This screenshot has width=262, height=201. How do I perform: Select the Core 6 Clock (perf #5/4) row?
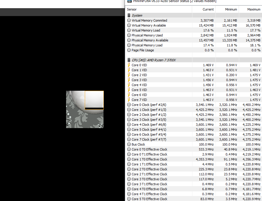(x=193, y=134)
